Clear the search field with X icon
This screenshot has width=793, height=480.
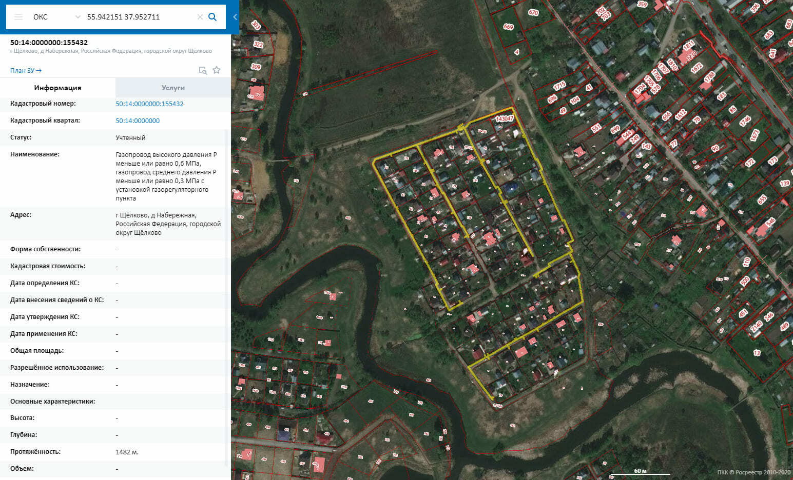[200, 17]
